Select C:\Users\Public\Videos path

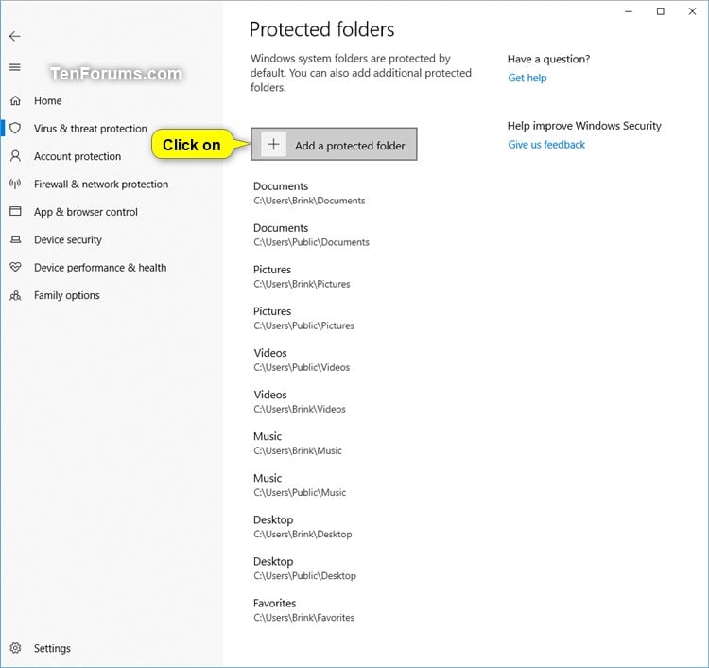302,367
